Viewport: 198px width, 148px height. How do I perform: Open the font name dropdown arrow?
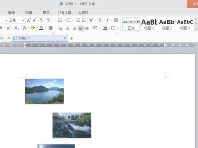tap(6, 21)
